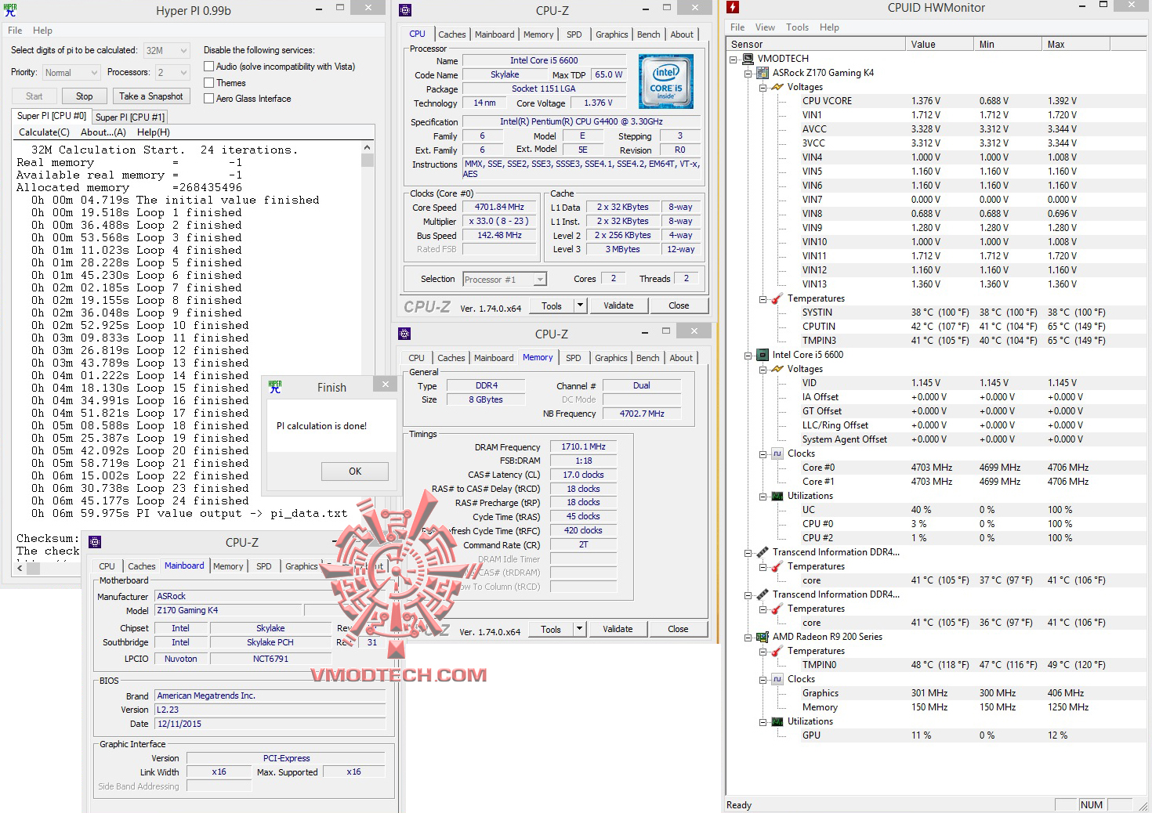Viewport: 1152px width, 813px height.
Task: Click the DRAM Frequency value 1710.1 MHz
Action: click(583, 446)
